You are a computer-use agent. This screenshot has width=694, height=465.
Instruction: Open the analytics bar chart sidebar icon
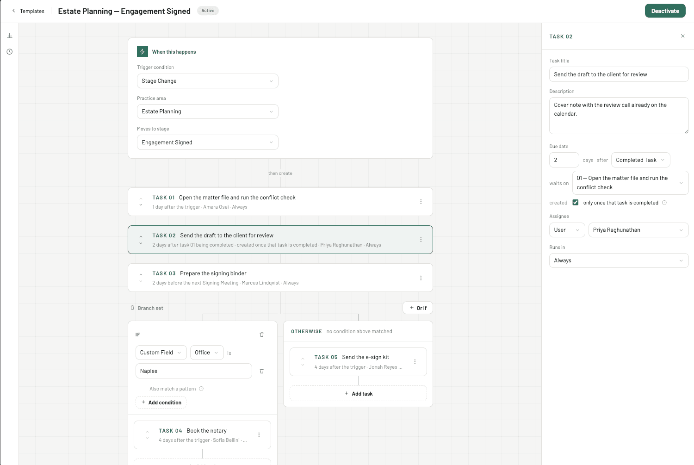click(x=9, y=36)
